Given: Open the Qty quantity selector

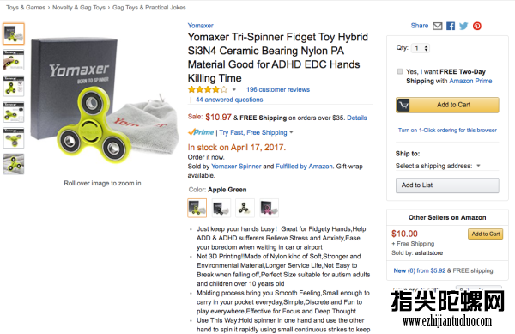Looking at the screenshot, I should [421, 48].
